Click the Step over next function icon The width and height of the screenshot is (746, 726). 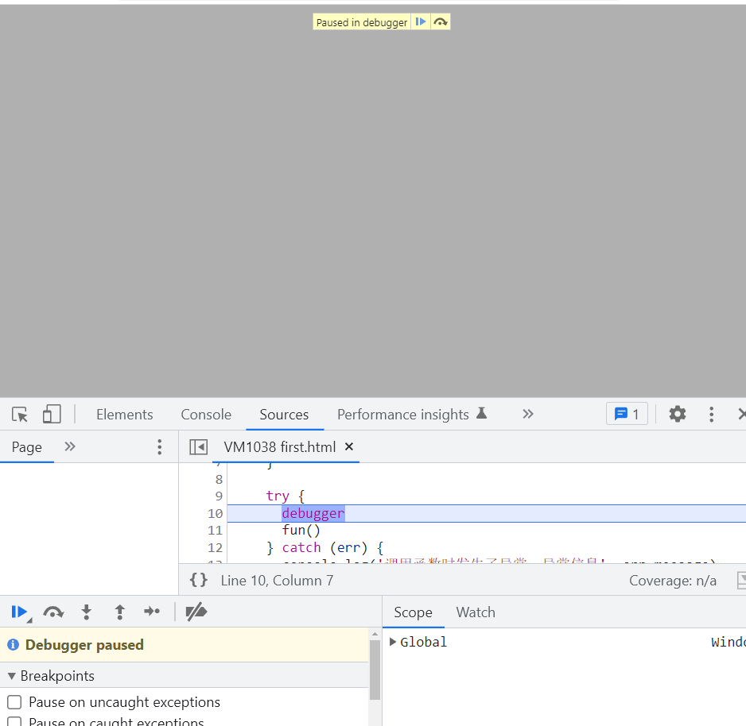coord(53,612)
